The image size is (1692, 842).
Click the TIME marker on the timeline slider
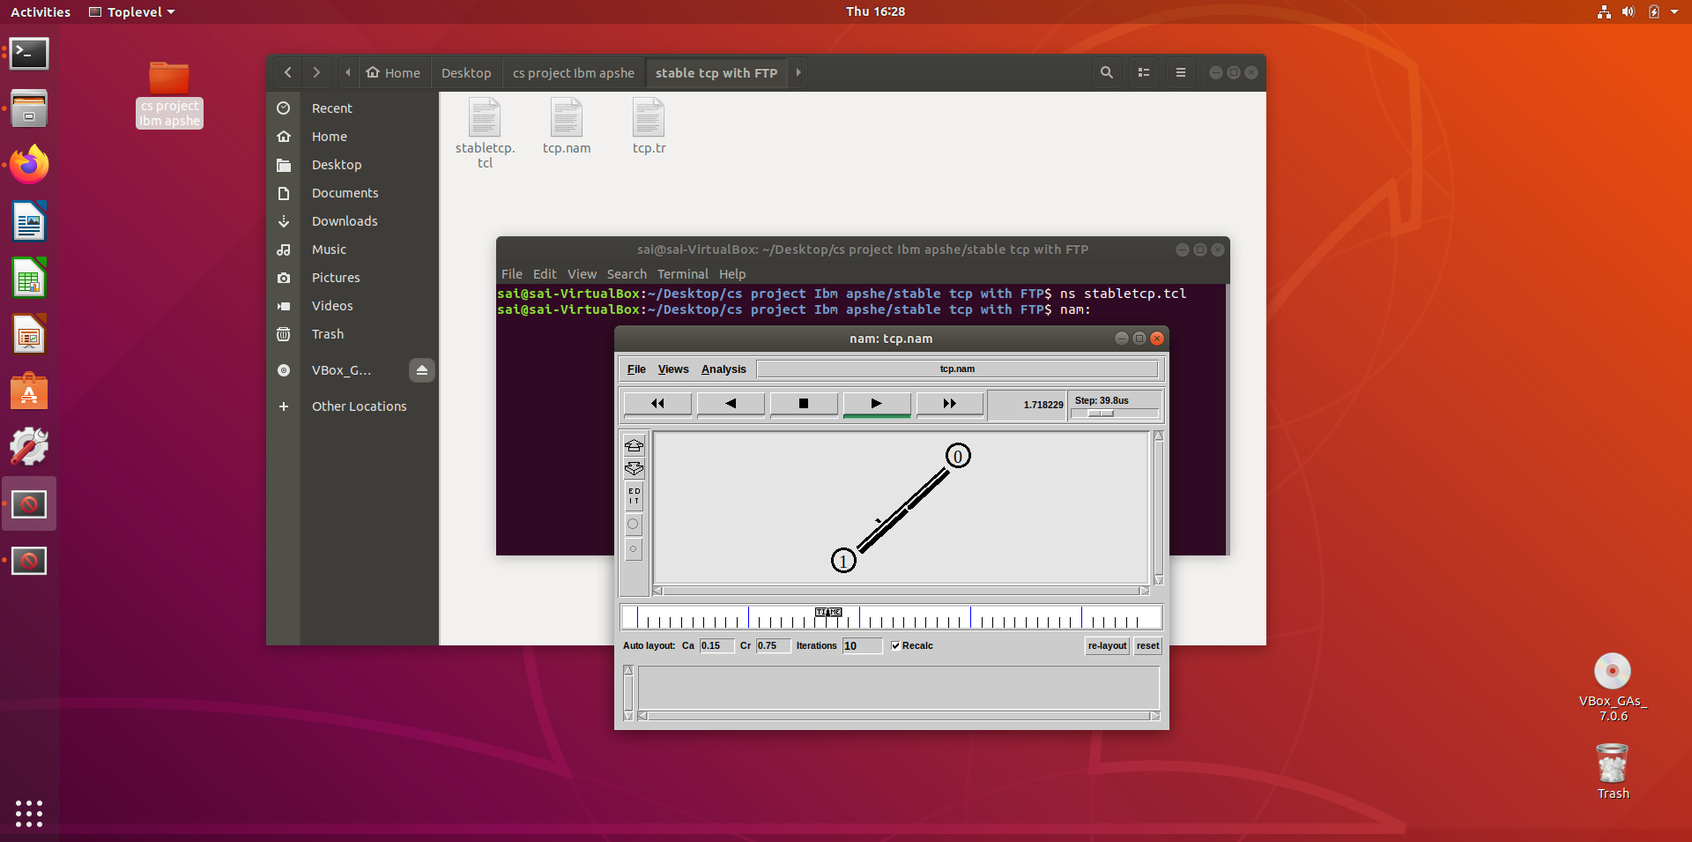(x=827, y=612)
